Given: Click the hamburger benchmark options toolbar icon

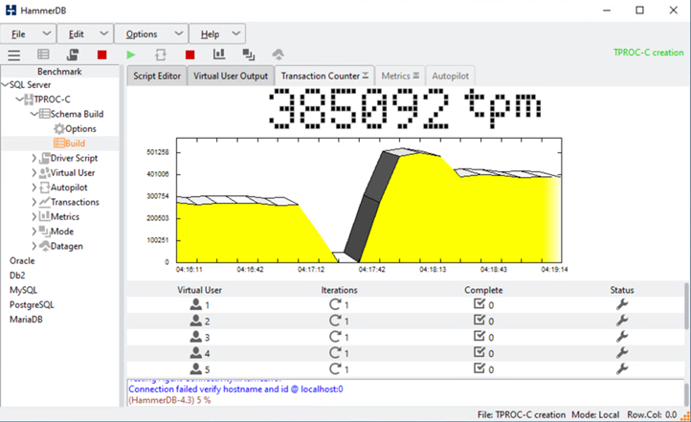Looking at the screenshot, I should point(13,56).
